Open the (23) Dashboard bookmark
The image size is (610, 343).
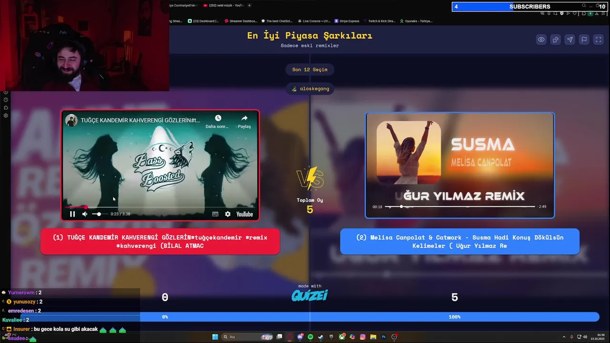(x=203, y=21)
